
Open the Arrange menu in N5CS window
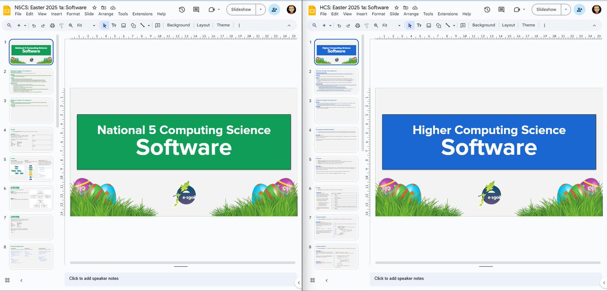tap(106, 14)
